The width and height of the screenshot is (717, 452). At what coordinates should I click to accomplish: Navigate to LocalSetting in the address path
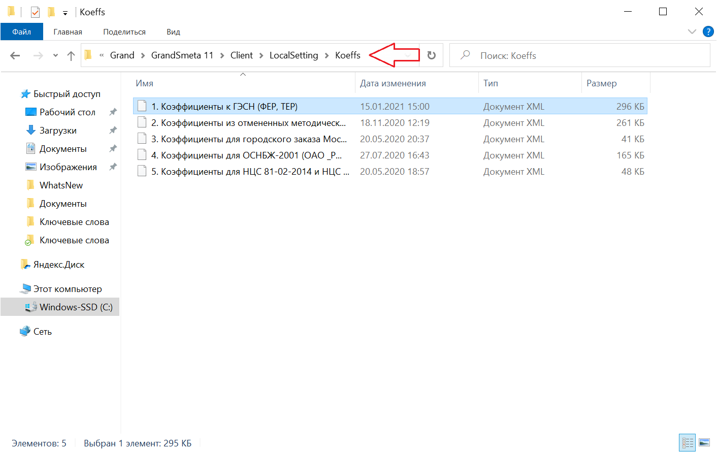[294, 55]
